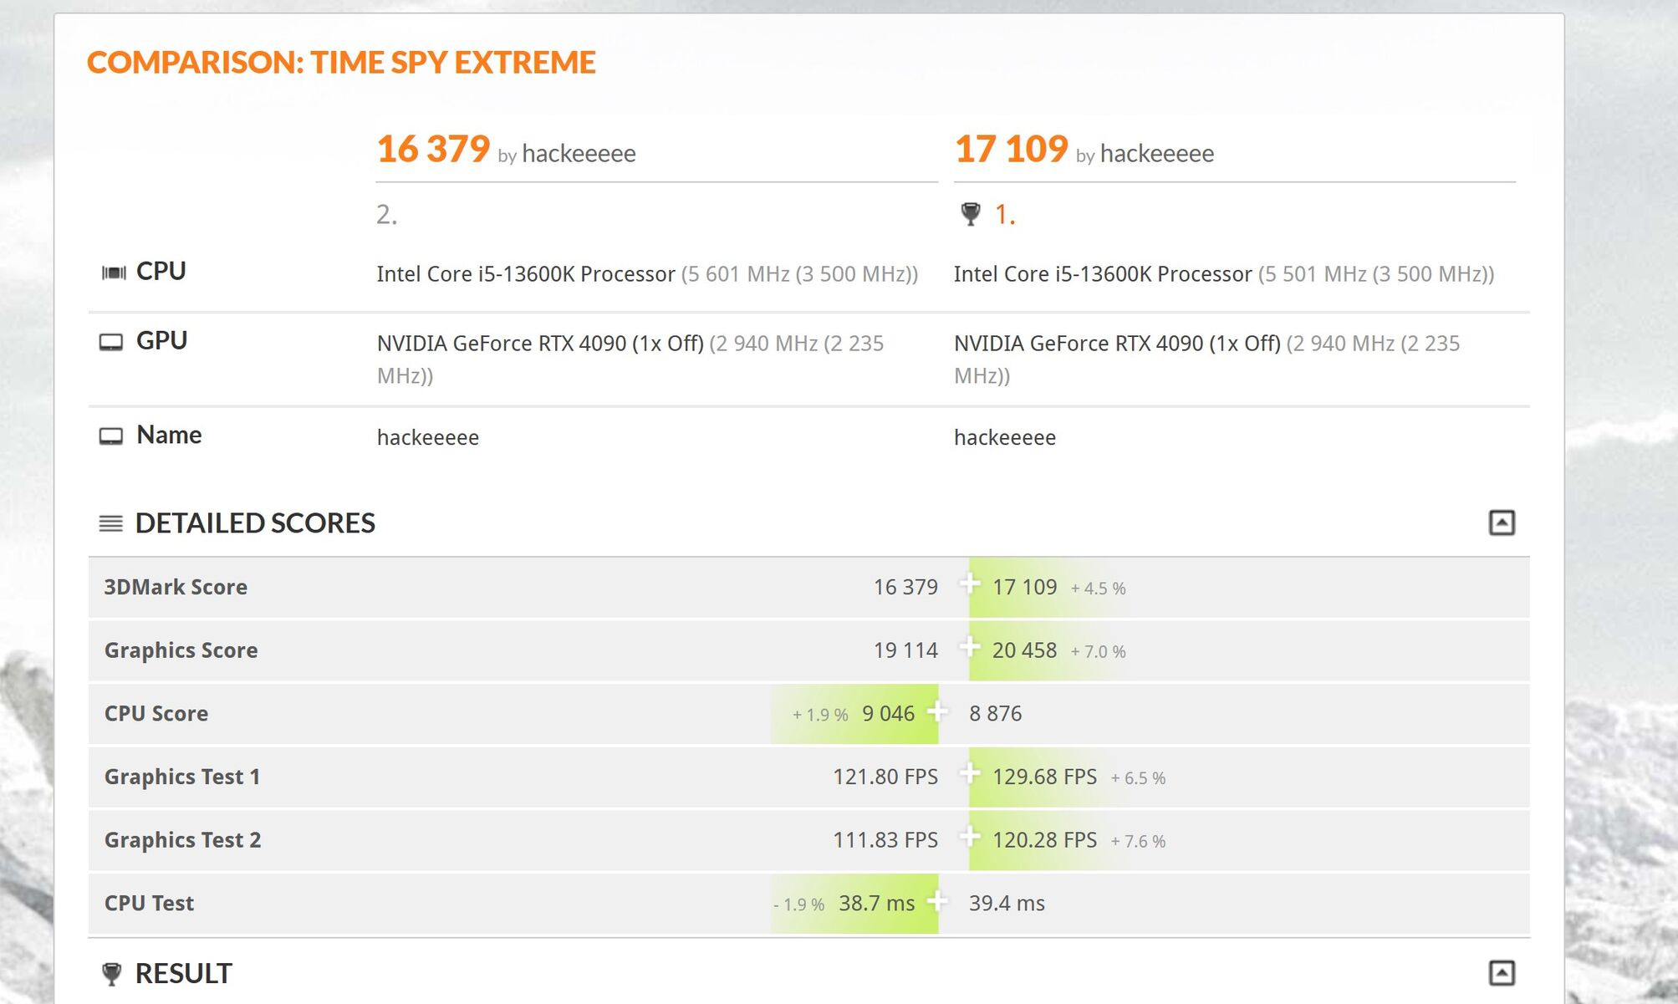The height and width of the screenshot is (1004, 1678).
Task: Click plus icon beside 38.7 ms
Action: (937, 900)
